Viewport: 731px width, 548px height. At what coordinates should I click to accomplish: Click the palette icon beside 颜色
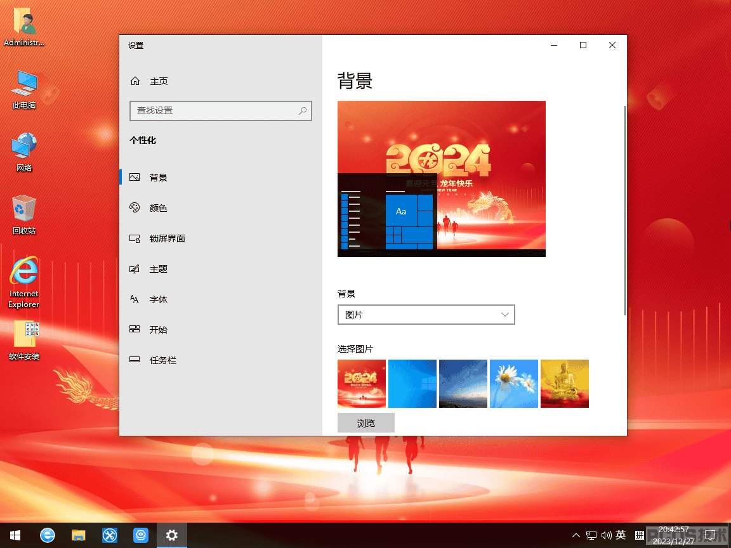coord(135,207)
